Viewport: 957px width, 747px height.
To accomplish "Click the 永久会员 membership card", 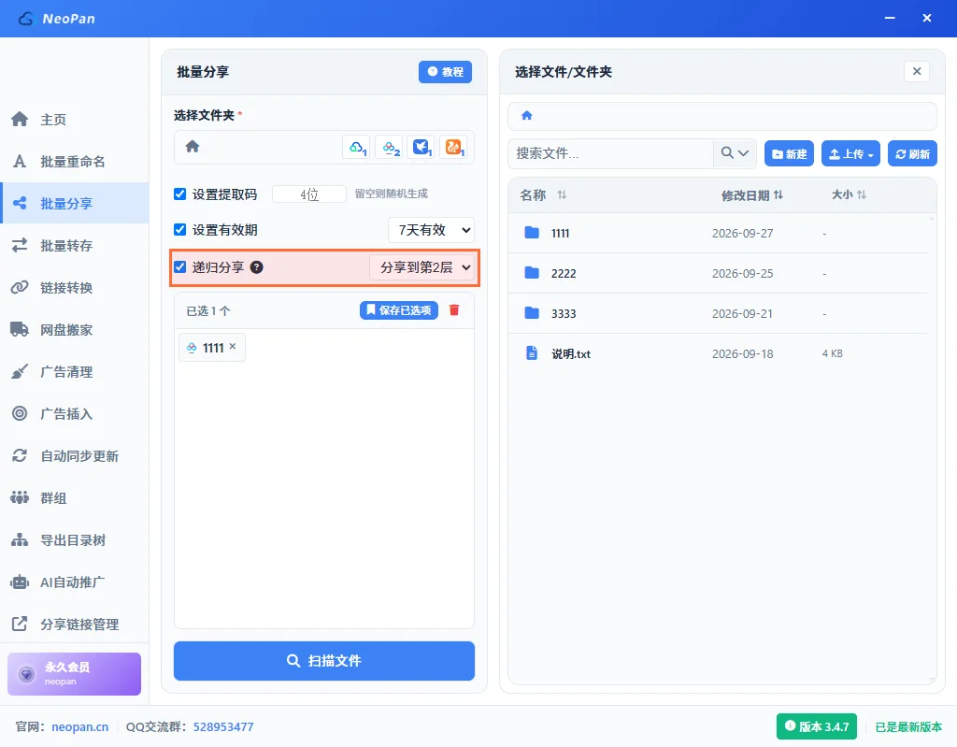I will (75, 674).
